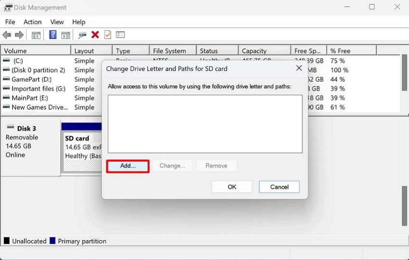Minimize the Disk Management window
The height and width of the screenshot is (260, 409).
[347, 7]
